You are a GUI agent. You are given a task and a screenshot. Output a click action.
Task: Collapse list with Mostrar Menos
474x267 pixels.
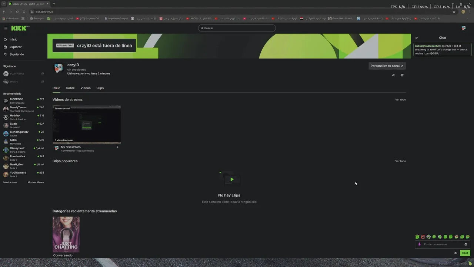click(x=36, y=182)
